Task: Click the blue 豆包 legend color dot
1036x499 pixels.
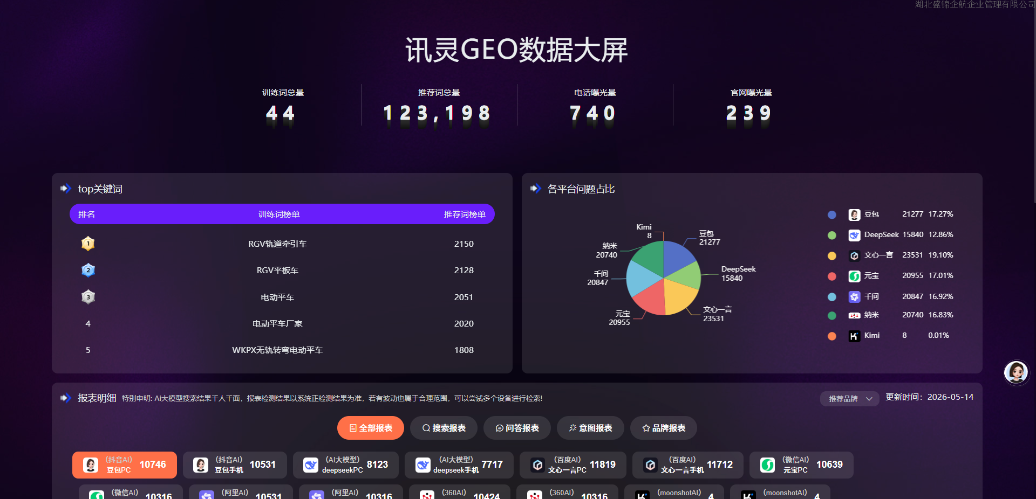Action: click(x=832, y=214)
